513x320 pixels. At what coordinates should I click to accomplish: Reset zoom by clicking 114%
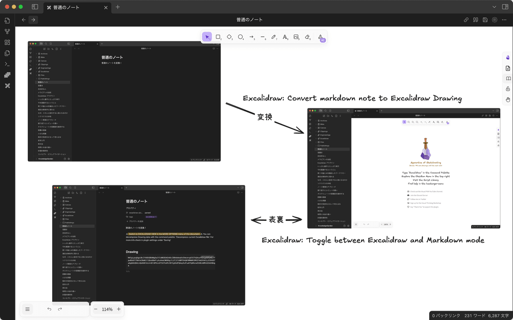click(107, 309)
